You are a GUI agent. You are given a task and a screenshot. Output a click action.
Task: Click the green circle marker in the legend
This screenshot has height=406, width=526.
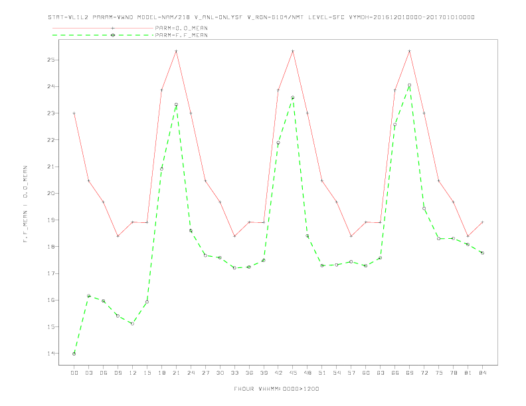point(113,35)
